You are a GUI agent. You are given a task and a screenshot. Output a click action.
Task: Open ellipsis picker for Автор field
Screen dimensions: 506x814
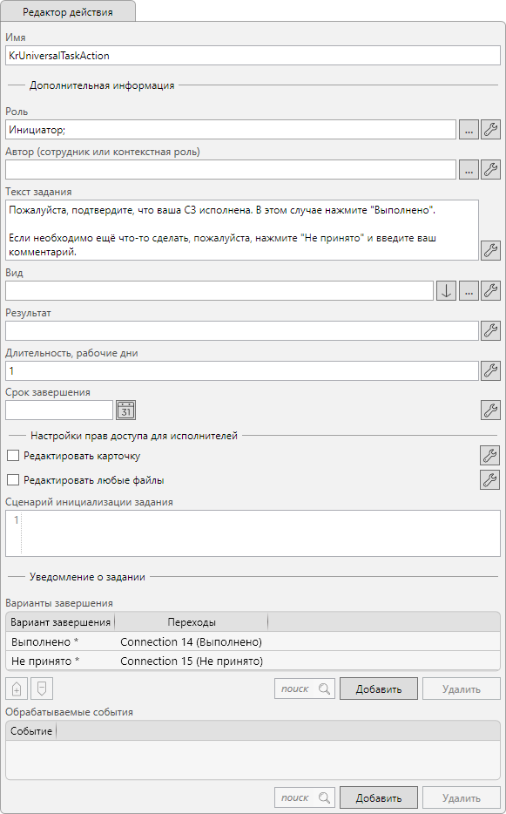pyautogui.click(x=469, y=169)
